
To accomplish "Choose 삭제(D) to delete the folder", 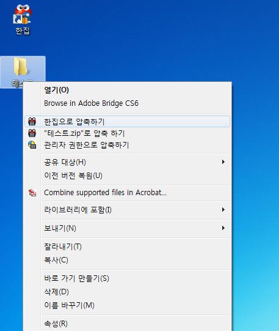I will click(x=127, y=292).
